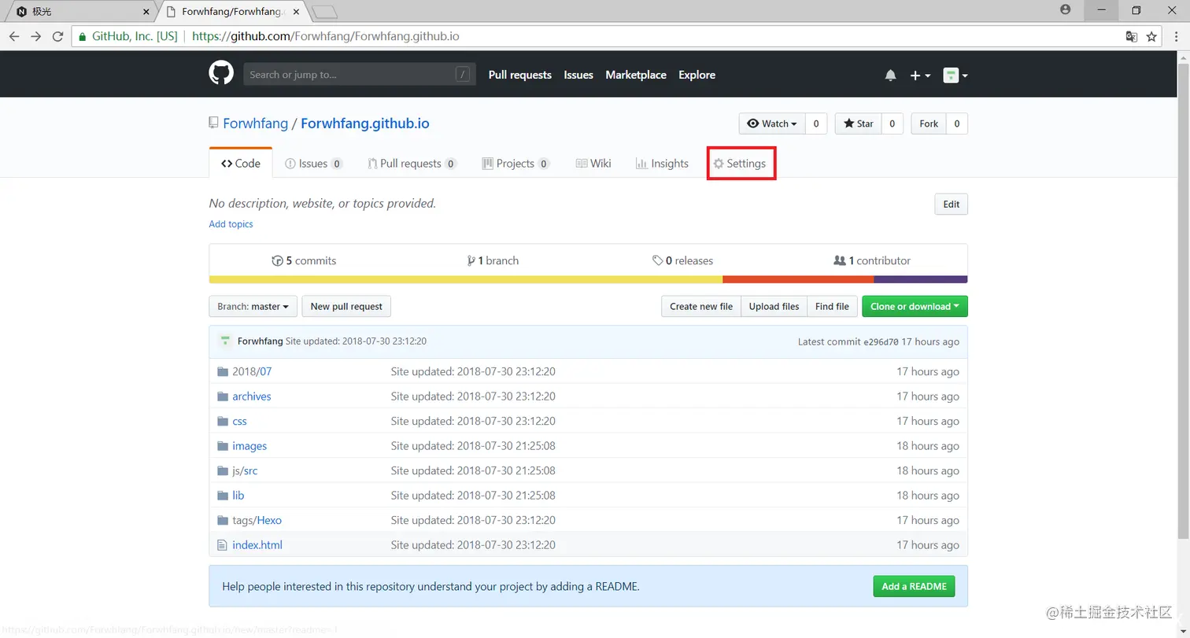The height and width of the screenshot is (638, 1190).
Task: Open the plus create-new menu
Action: pos(920,76)
